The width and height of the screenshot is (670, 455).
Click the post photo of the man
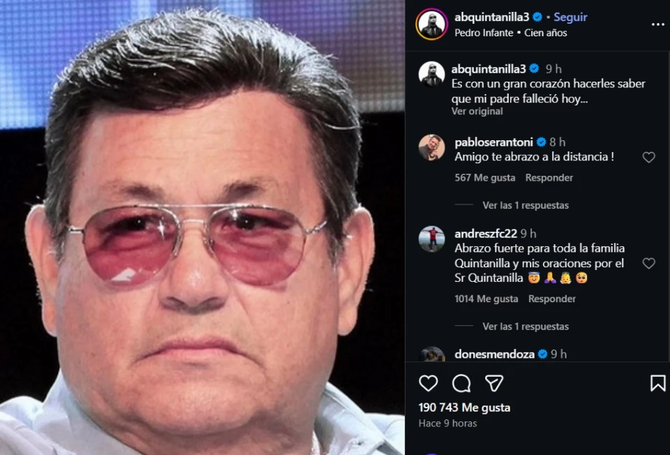(202, 227)
